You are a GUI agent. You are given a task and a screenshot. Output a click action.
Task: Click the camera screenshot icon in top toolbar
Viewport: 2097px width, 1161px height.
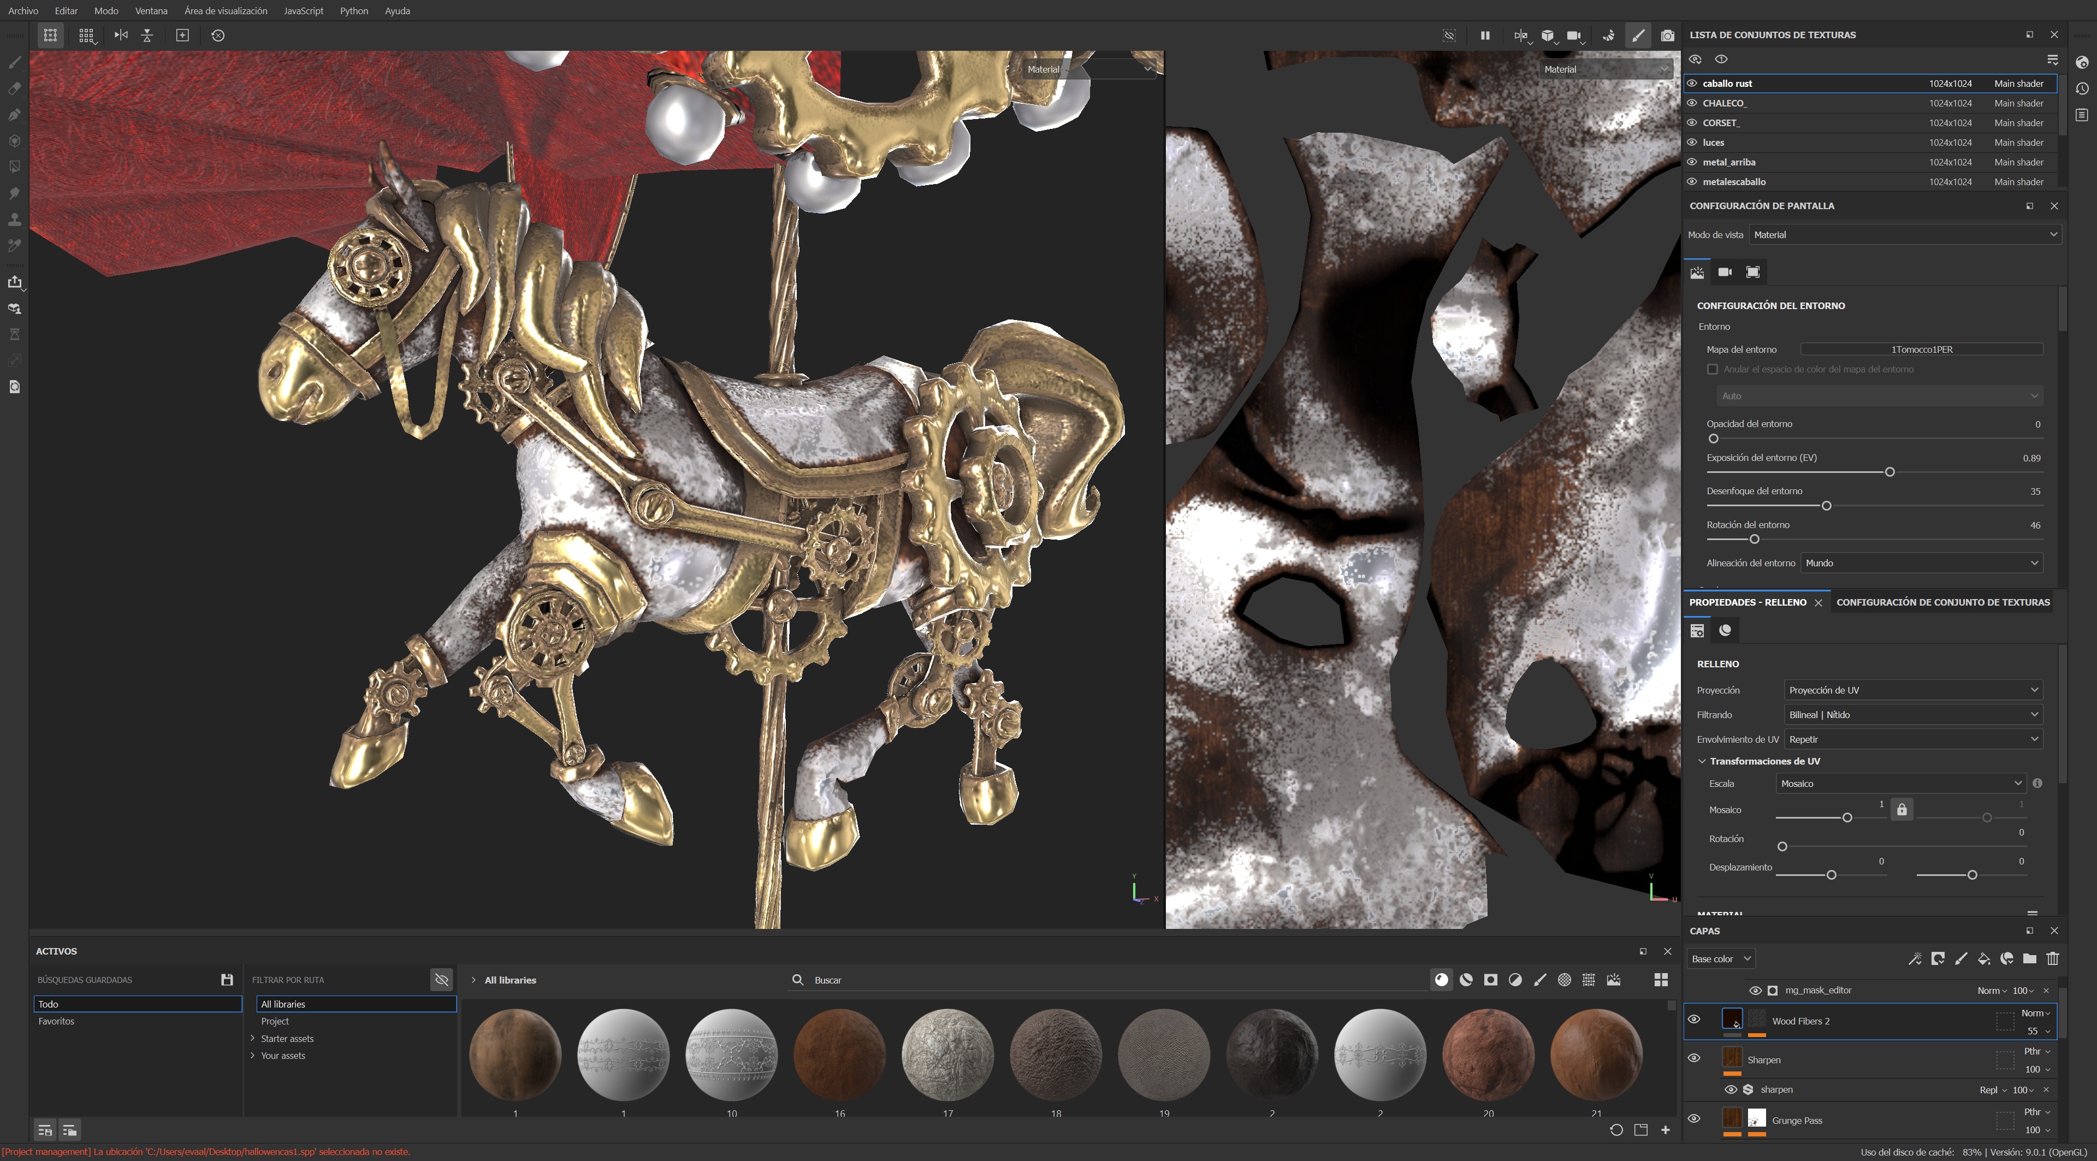1667,36
